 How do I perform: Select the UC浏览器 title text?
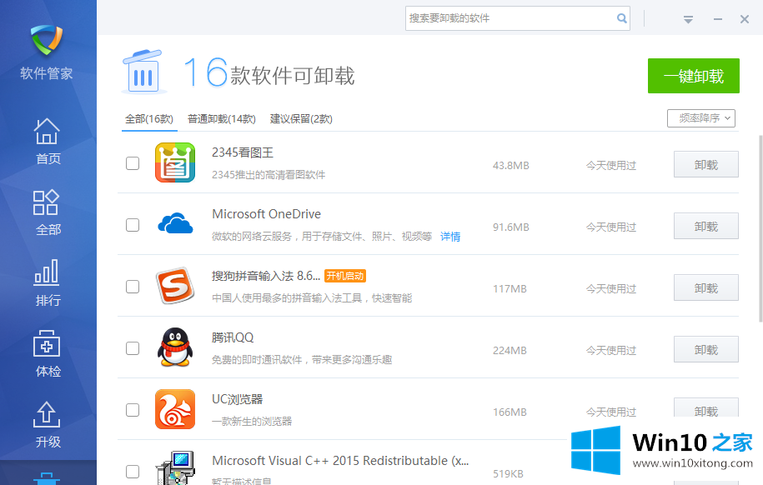tap(237, 399)
